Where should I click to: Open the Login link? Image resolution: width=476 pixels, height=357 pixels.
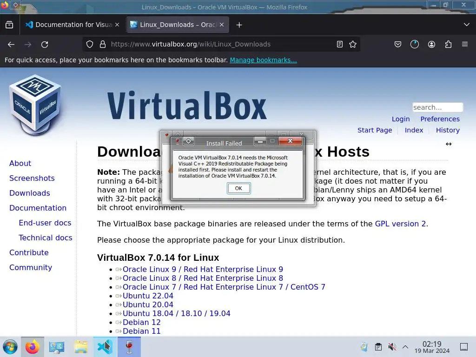pos(401,119)
